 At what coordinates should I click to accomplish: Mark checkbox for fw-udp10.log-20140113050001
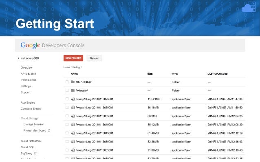67,142
